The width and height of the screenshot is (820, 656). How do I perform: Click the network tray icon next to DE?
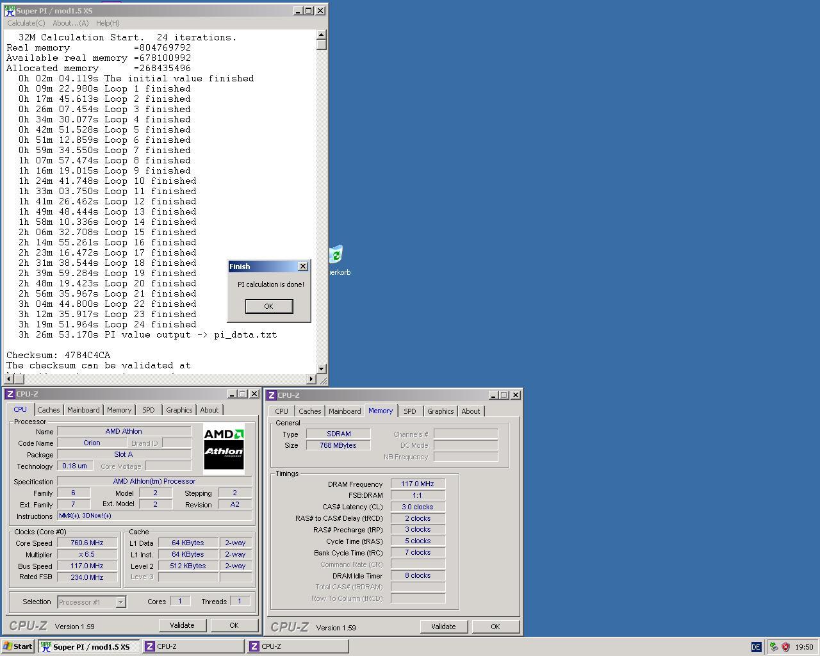[x=774, y=647]
